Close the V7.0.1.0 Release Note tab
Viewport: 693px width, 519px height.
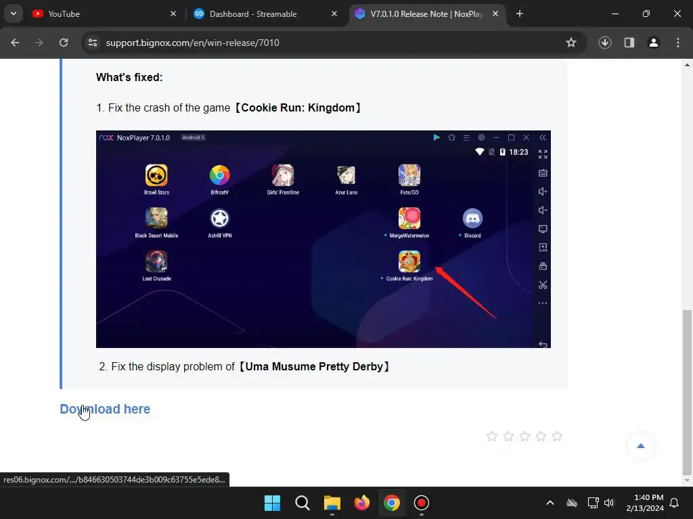pyautogui.click(x=495, y=14)
